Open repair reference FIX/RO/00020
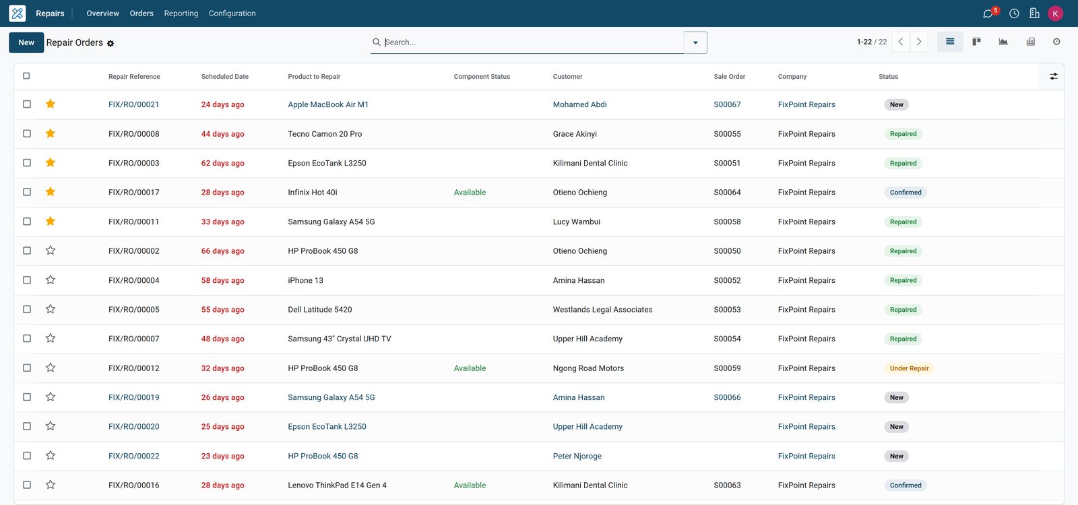Image resolution: width=1078 pixels, height=505 pixels. [x=134, y=427]
